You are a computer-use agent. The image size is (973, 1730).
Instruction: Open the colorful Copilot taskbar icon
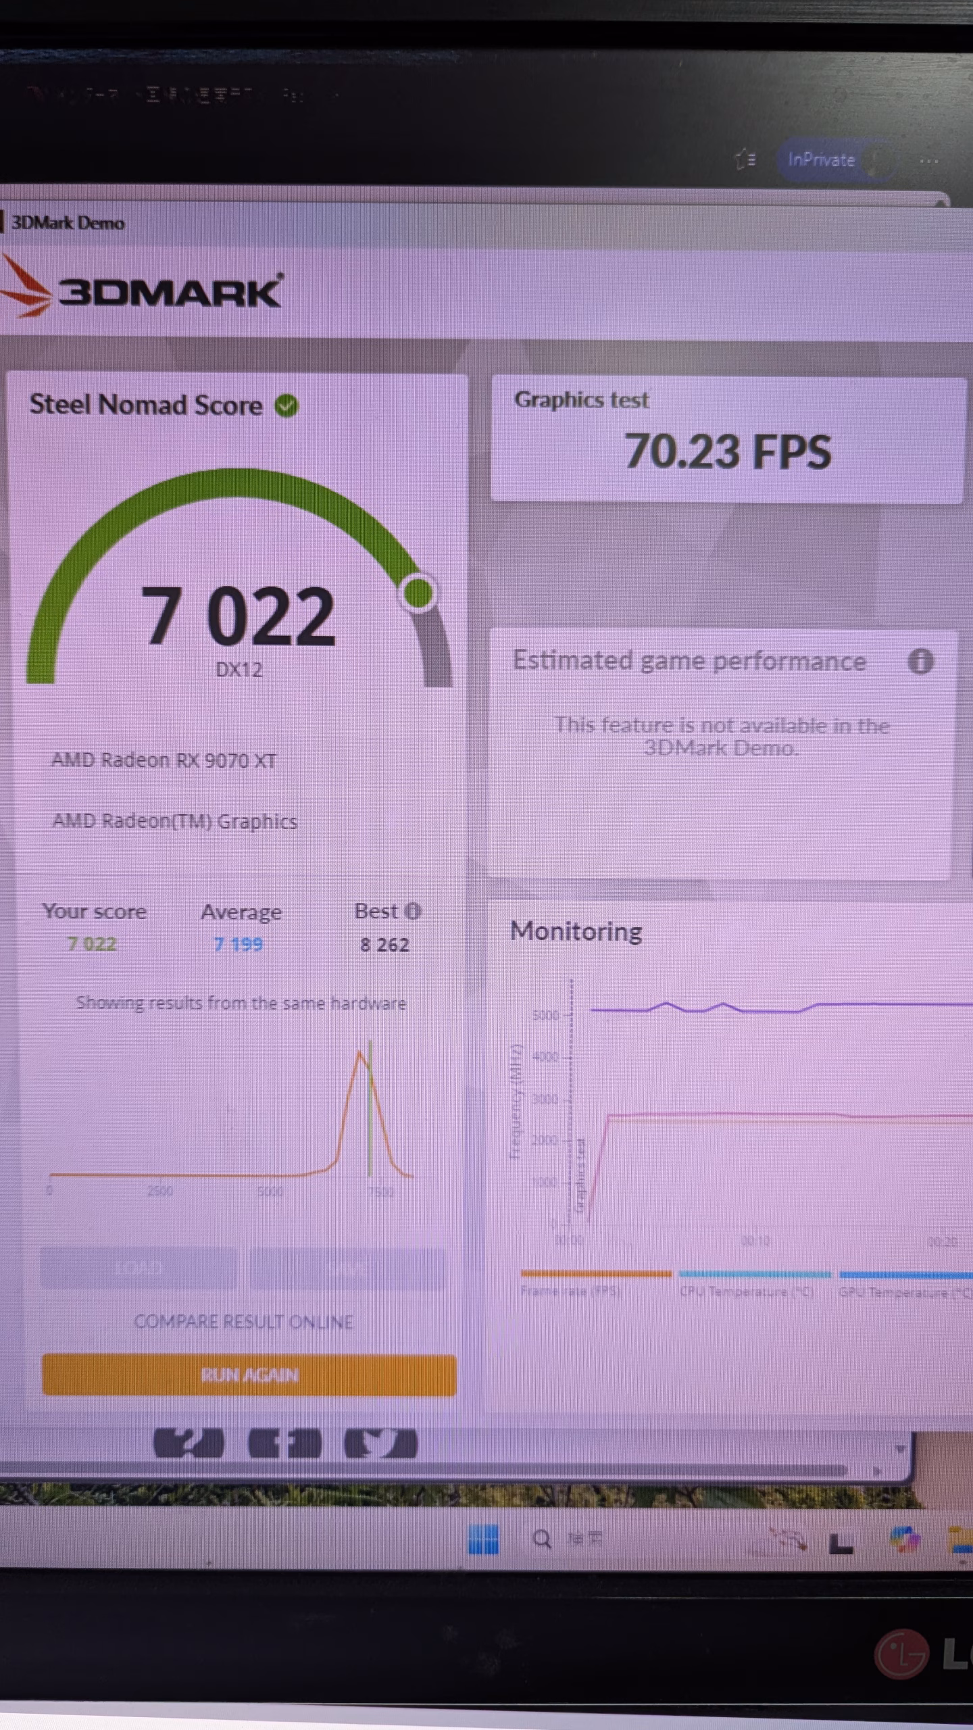[905, 1540]
